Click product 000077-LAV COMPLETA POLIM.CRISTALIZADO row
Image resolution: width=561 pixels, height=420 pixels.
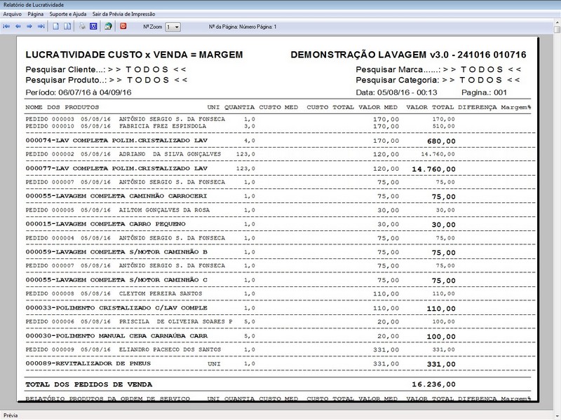click(x=241, y=169)
